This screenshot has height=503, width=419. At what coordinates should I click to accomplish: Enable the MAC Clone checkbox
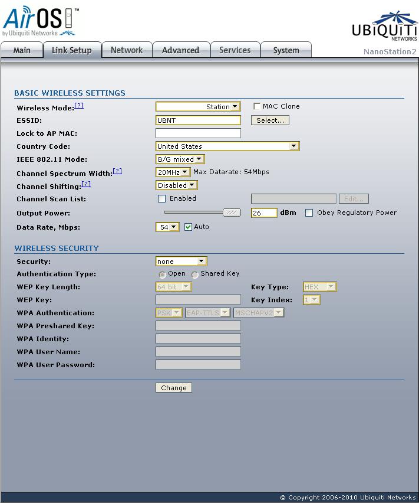tap(257, 106)
